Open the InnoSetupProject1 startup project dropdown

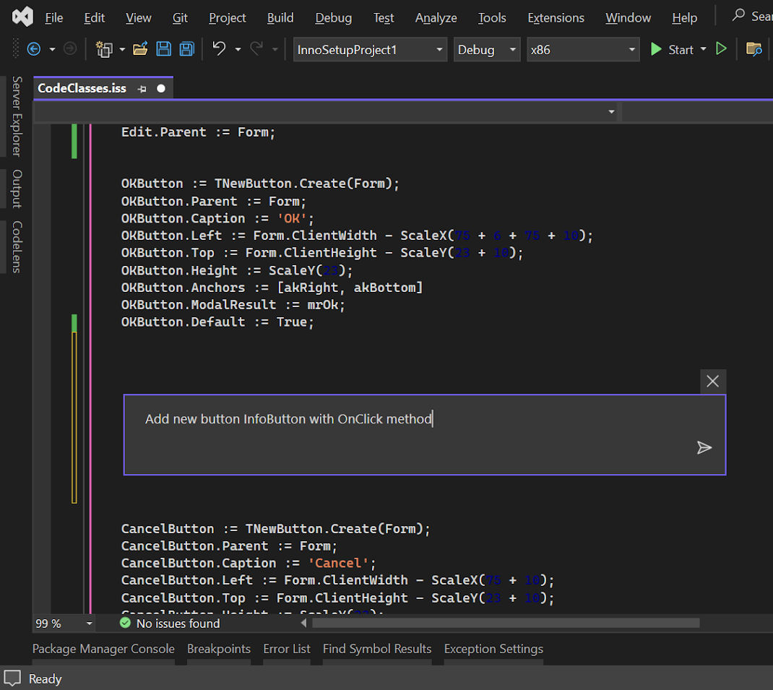(x=370, y=50)
